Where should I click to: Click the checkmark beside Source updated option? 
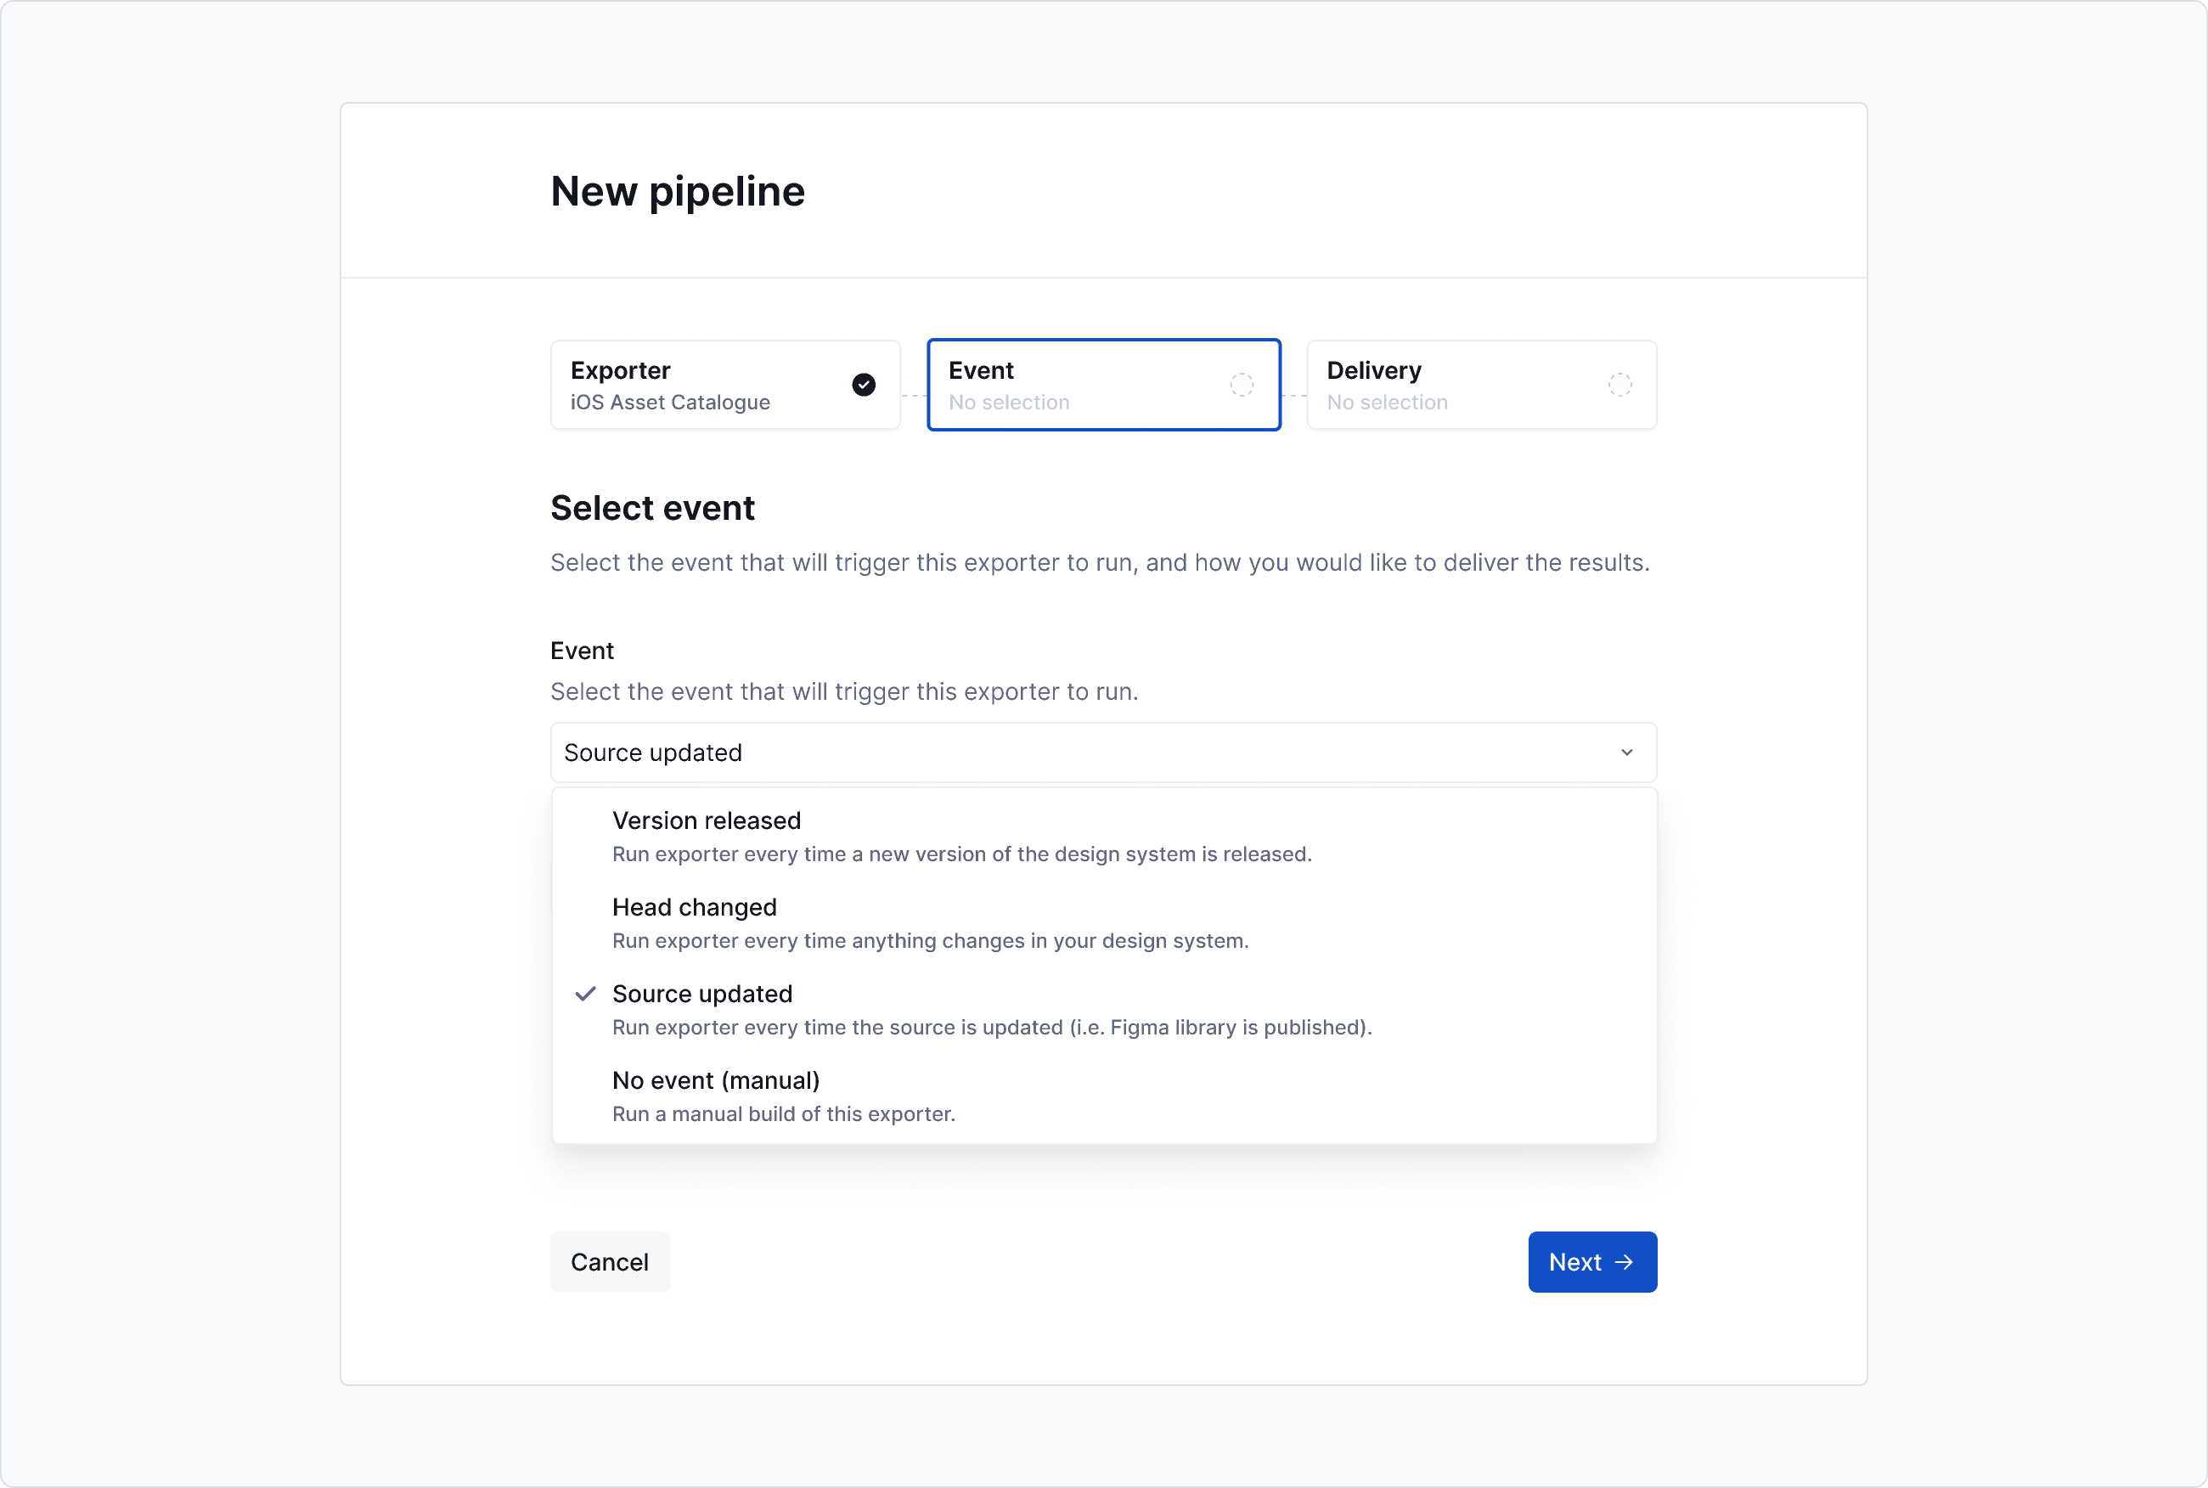584,994
